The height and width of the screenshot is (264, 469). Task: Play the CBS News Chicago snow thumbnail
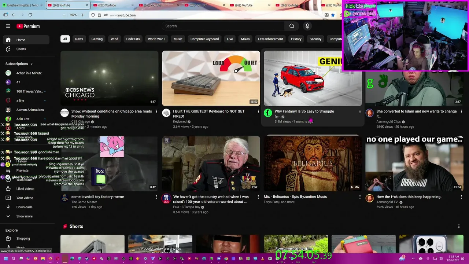(x=109, y=78)
